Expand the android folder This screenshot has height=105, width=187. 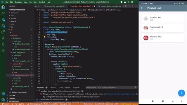click(x=13, y=21)
